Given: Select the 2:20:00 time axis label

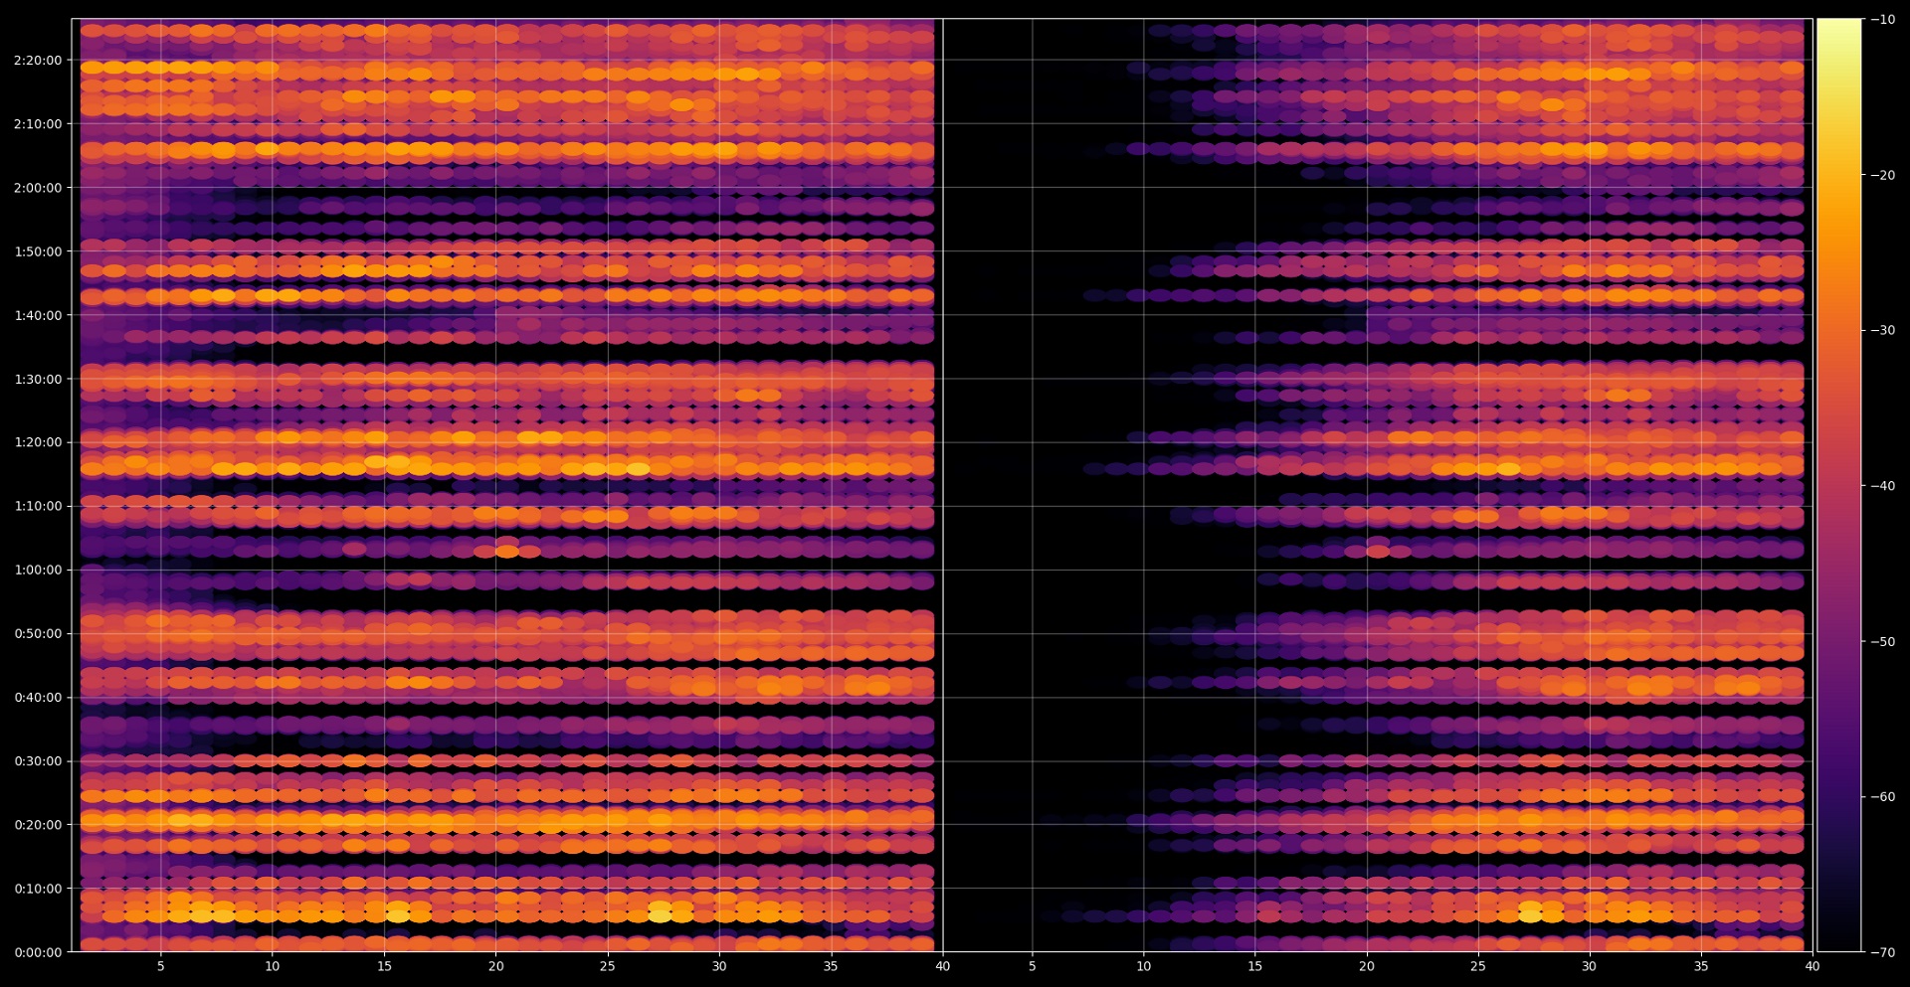Looking at the screenshot, I should [38, 61].
